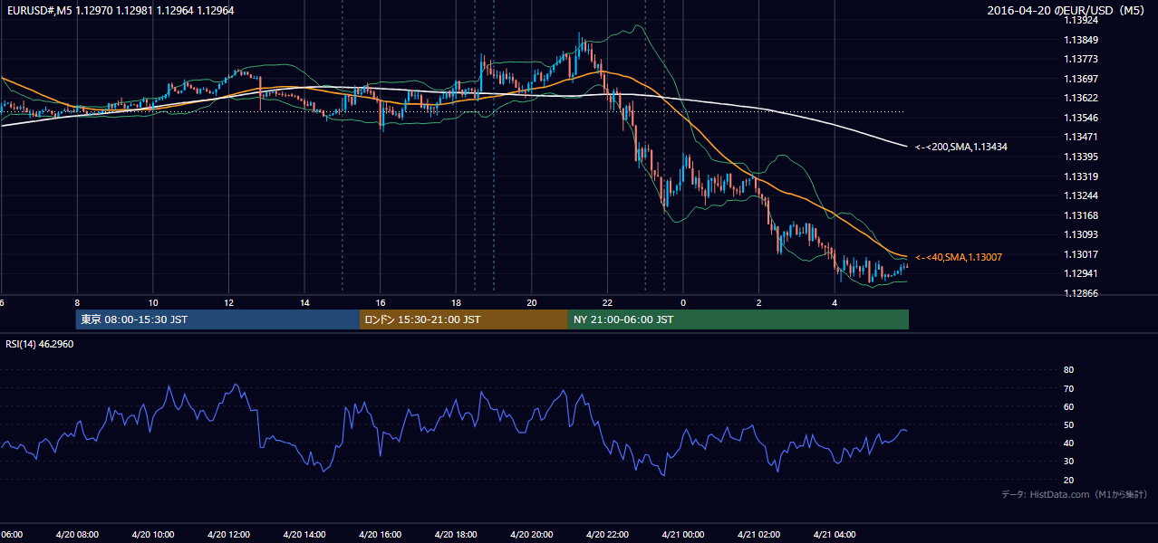Click price axis label 1.13697
Image resolution: width=1158 pixels, height=543 pixels.
click(1082, 79)
